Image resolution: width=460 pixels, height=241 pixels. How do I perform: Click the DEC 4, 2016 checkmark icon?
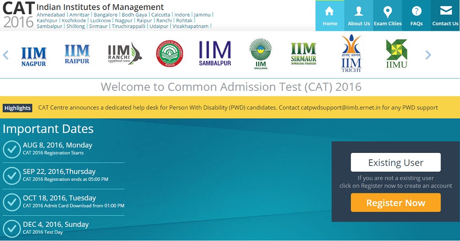(x=12, y=229)
